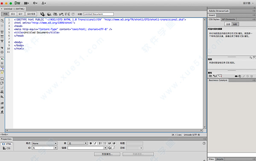256x161 pixels.
Task: Switch to the AP Elements tab
Action: tap(228, 20)
